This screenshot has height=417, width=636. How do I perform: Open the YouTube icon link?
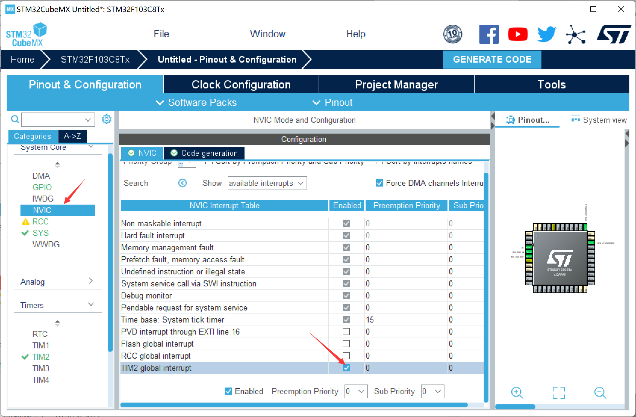click(x=518, y=34)
